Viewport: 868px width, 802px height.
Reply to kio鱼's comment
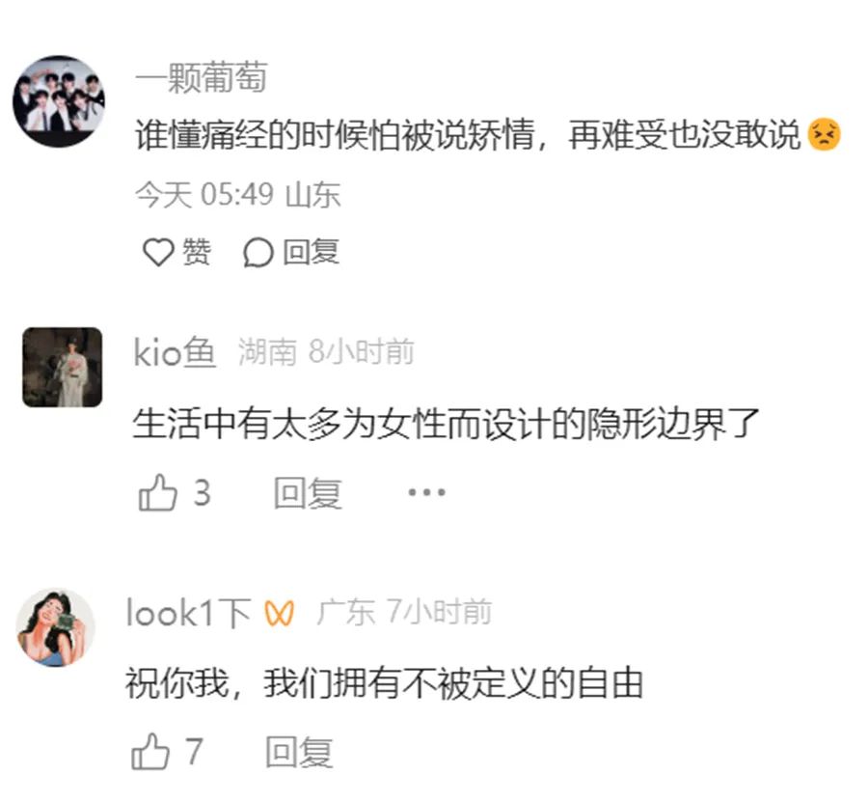pos(308,492)
